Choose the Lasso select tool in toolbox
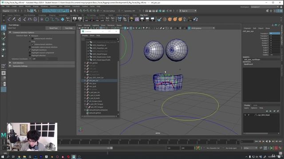Screen dimensions: 284x159 [4, 34]
